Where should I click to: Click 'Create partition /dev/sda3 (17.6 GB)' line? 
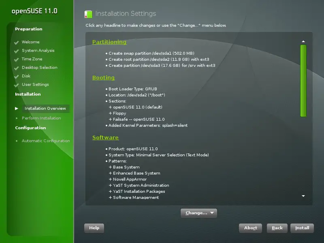[162, 66]
